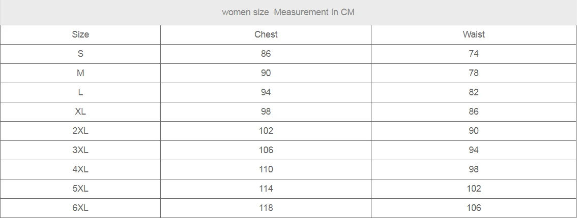Screen dimensions: 577x218
Task: Select the 5XL size label
Action: point(80,189)
